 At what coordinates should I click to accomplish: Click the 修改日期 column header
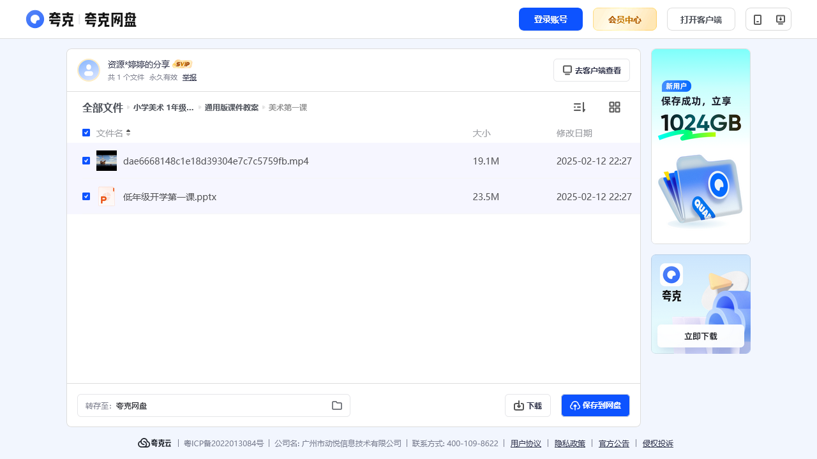coord(574,133)
